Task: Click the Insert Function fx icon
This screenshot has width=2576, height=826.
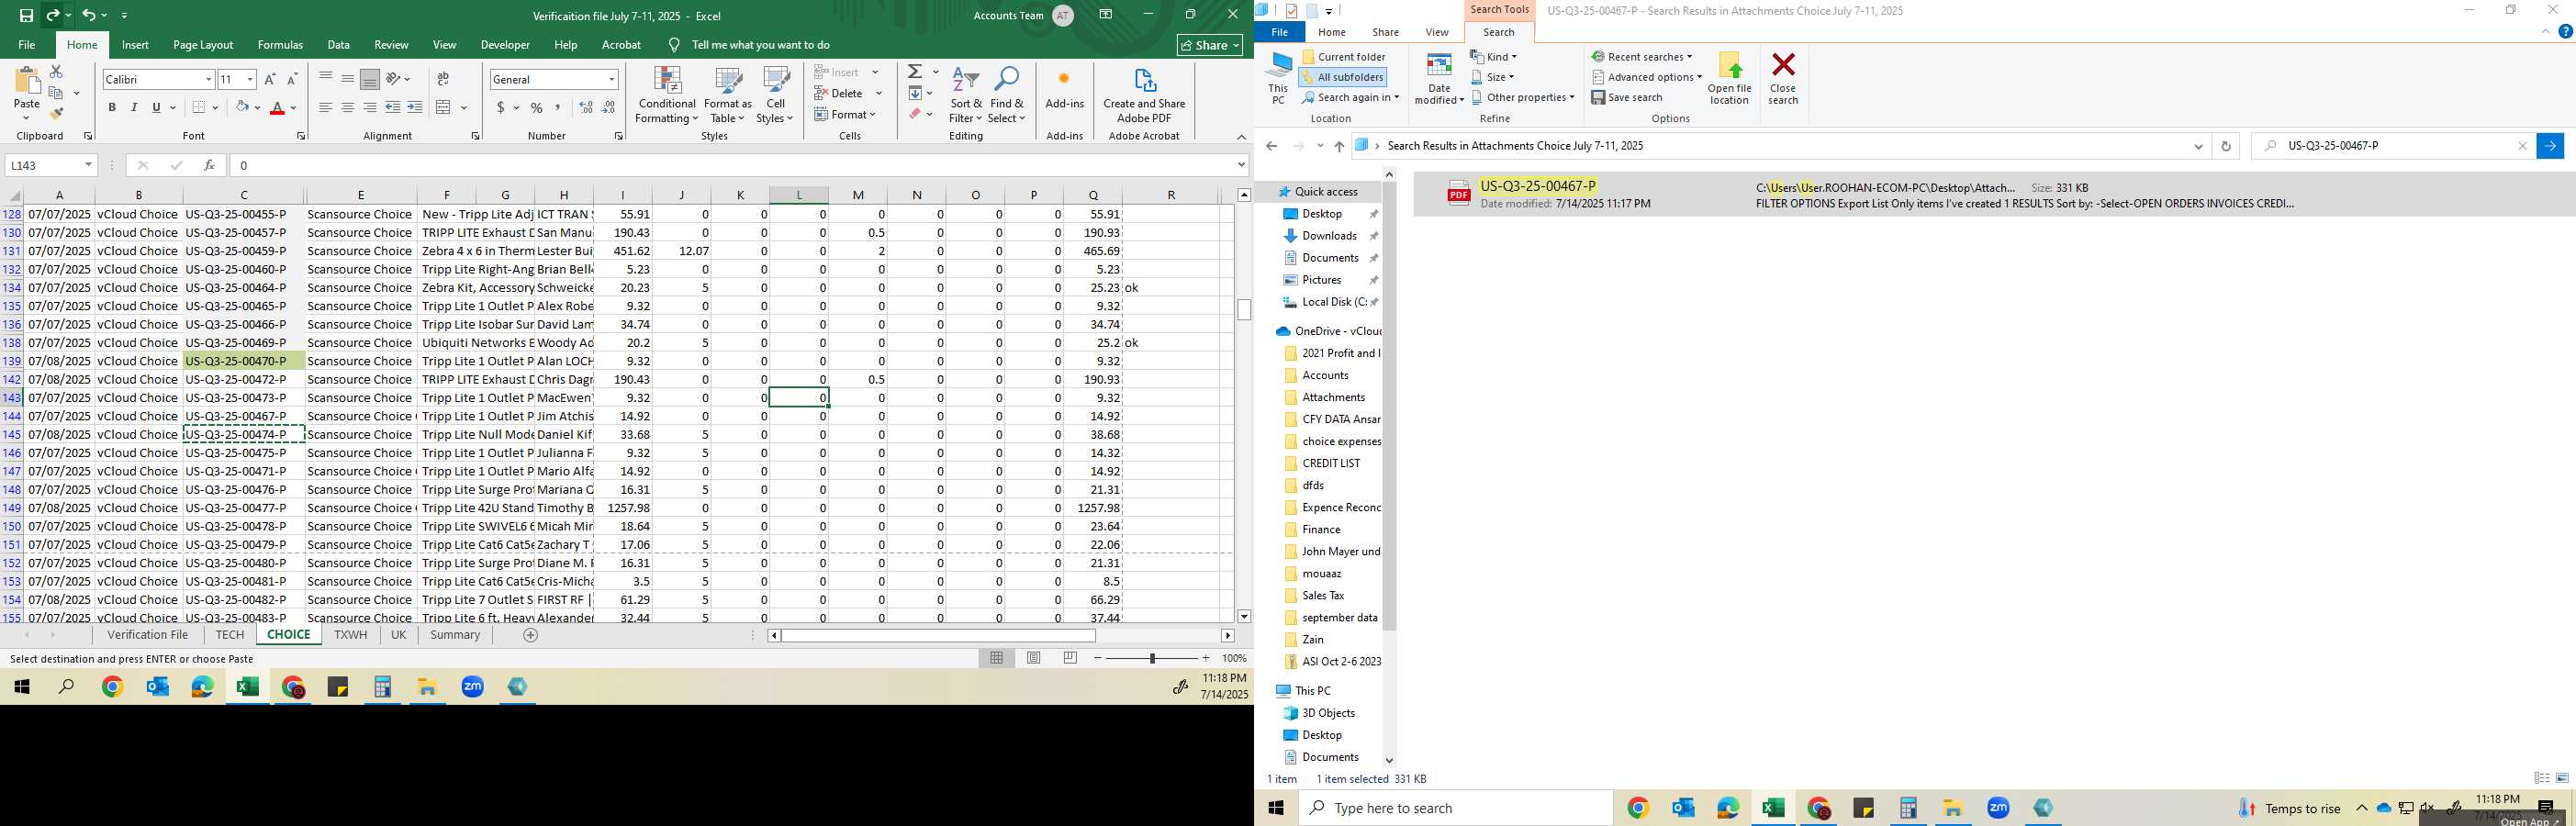Action: pos(209,165)
